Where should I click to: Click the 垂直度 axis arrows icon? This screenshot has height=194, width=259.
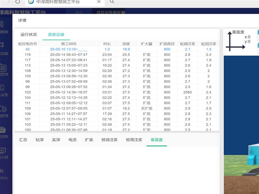coord(235,43)
